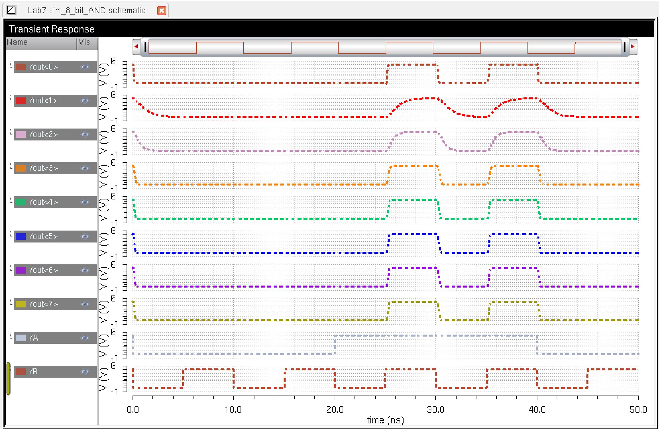Select the /B signal name
Image resolution: width=659 pixels, height=429 pixels.
(33, 372)
